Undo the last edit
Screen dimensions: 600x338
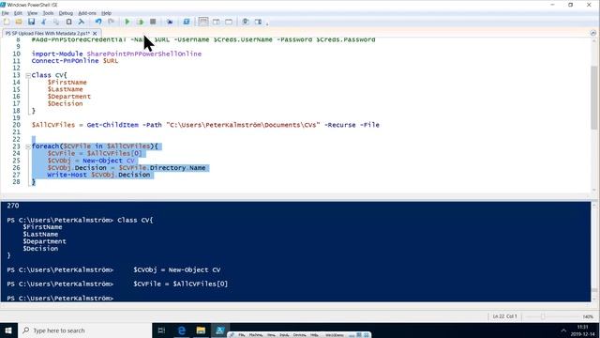pyautogui.click(x=98, y=22)
